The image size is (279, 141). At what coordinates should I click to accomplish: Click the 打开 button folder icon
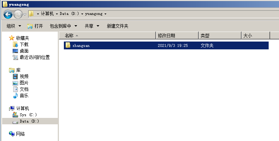tap(30, 26)
